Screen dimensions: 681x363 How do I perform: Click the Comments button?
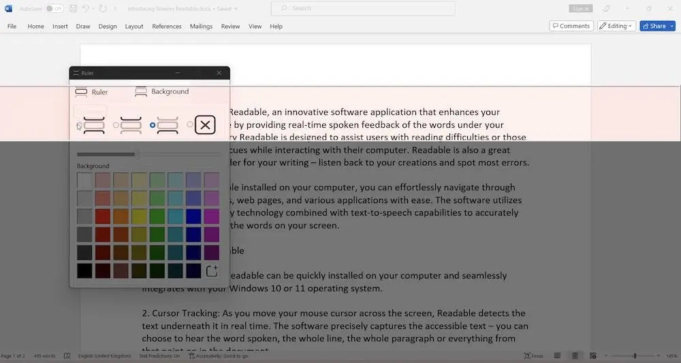pos(571,26)
